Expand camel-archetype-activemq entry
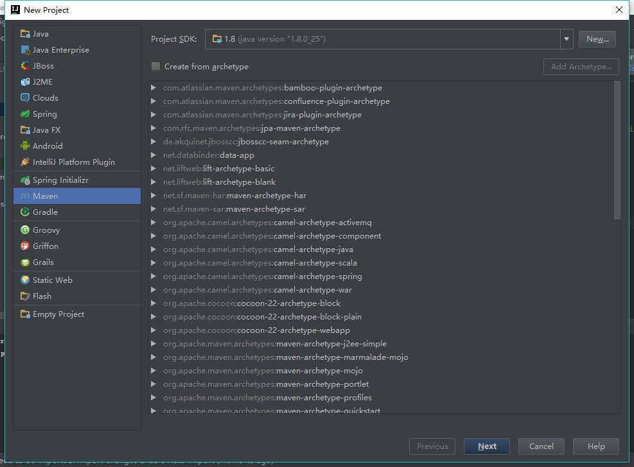 (154, 223)
